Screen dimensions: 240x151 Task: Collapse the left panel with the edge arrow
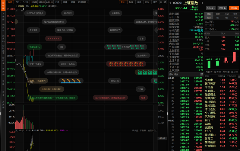tap(1, 114)
